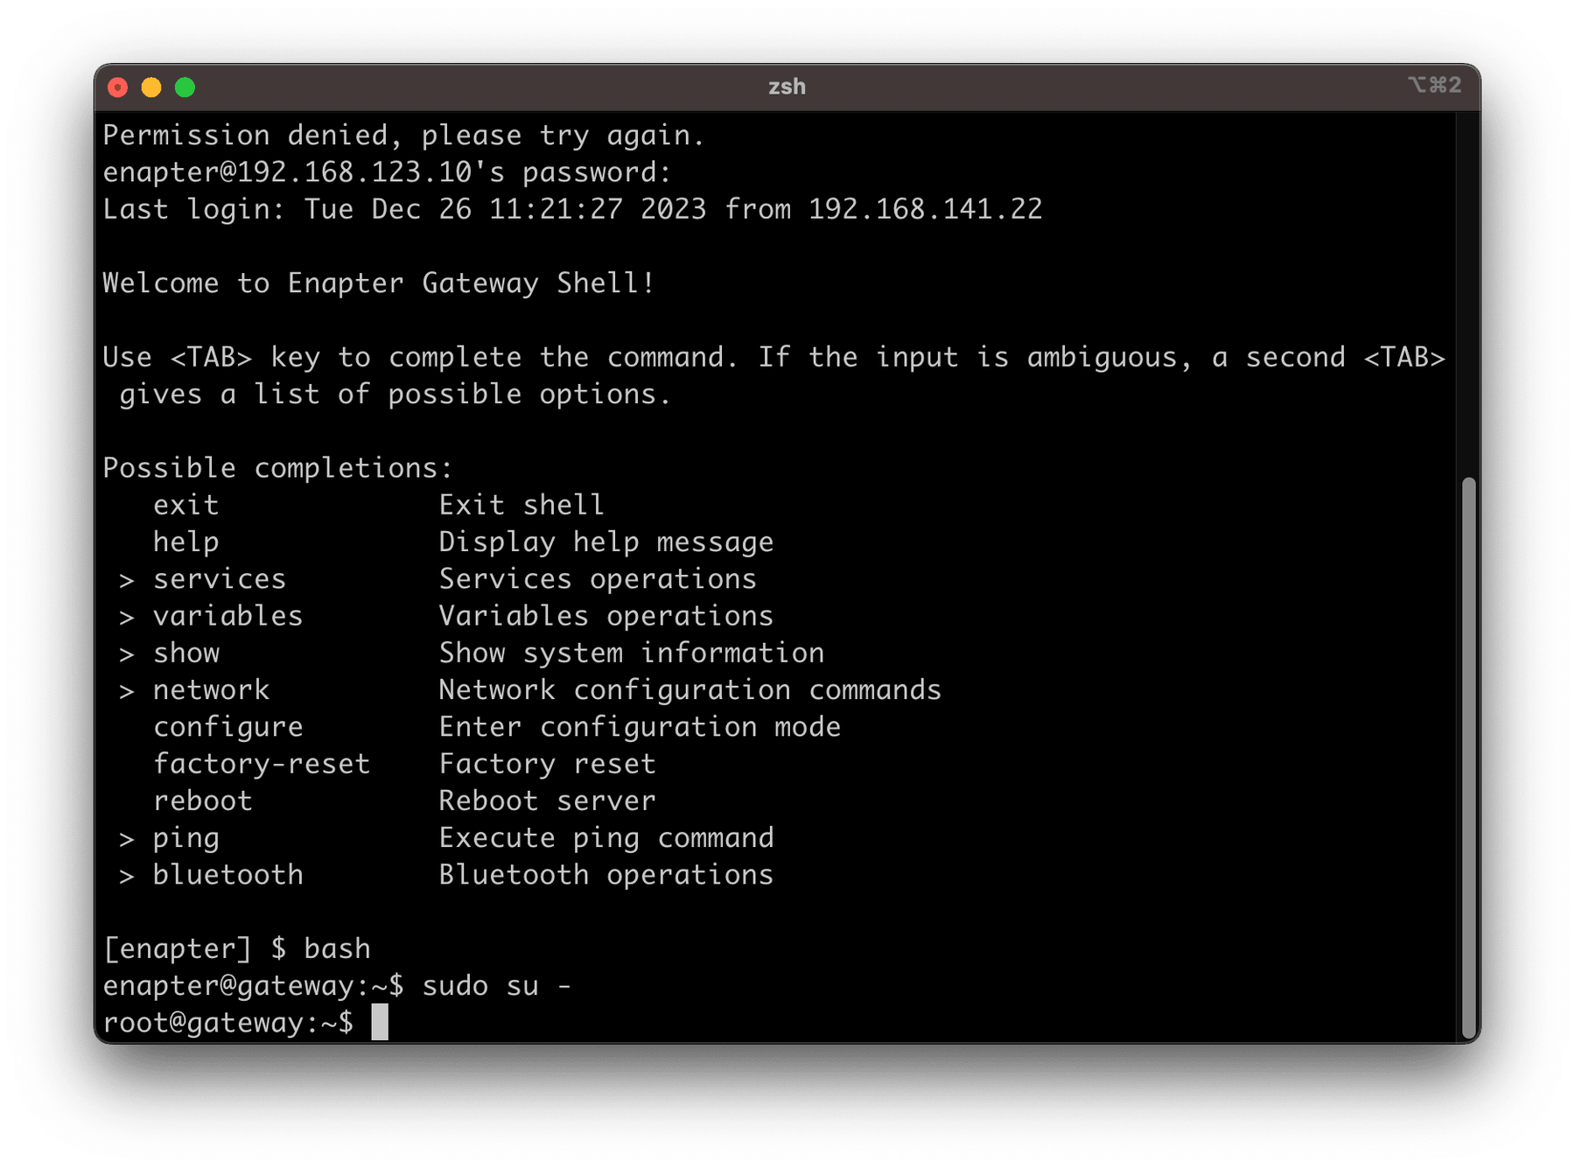The width and height of the screenshot is (1575, 1168).
Task: Click the green fullscreen button
Action: [x=185, y=87]
